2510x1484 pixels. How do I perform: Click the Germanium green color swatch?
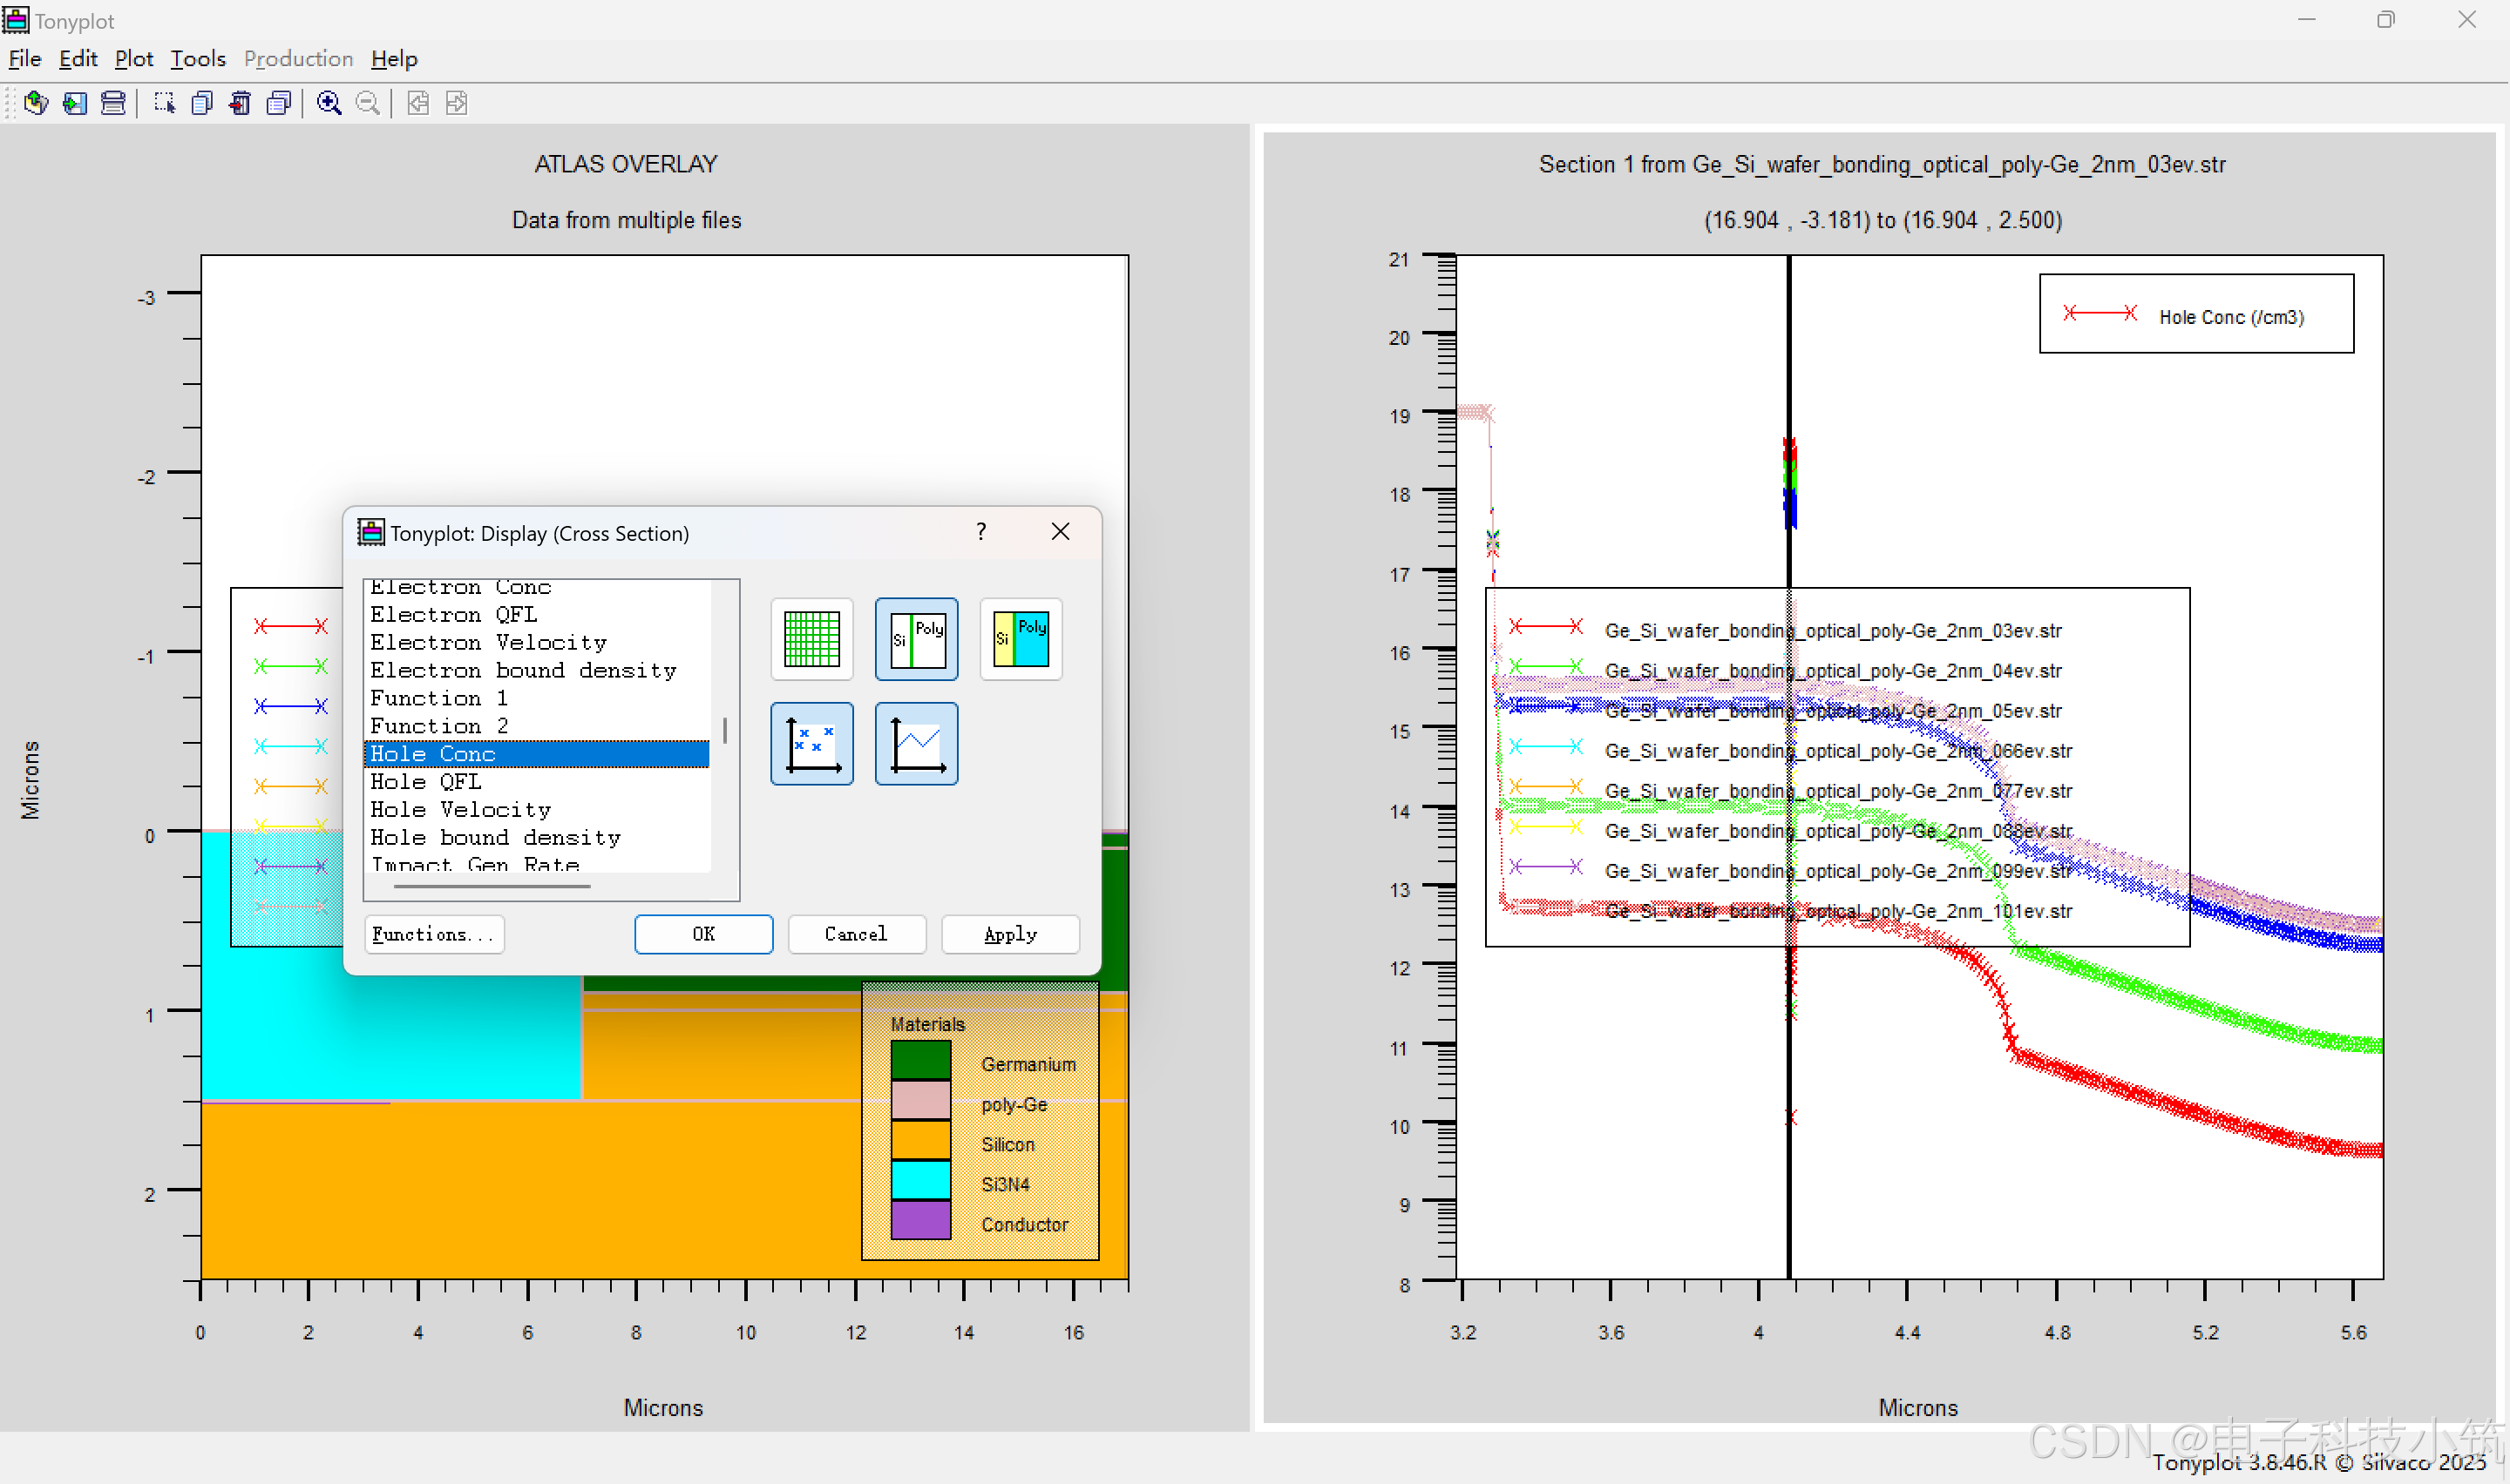pos(920,1060)
